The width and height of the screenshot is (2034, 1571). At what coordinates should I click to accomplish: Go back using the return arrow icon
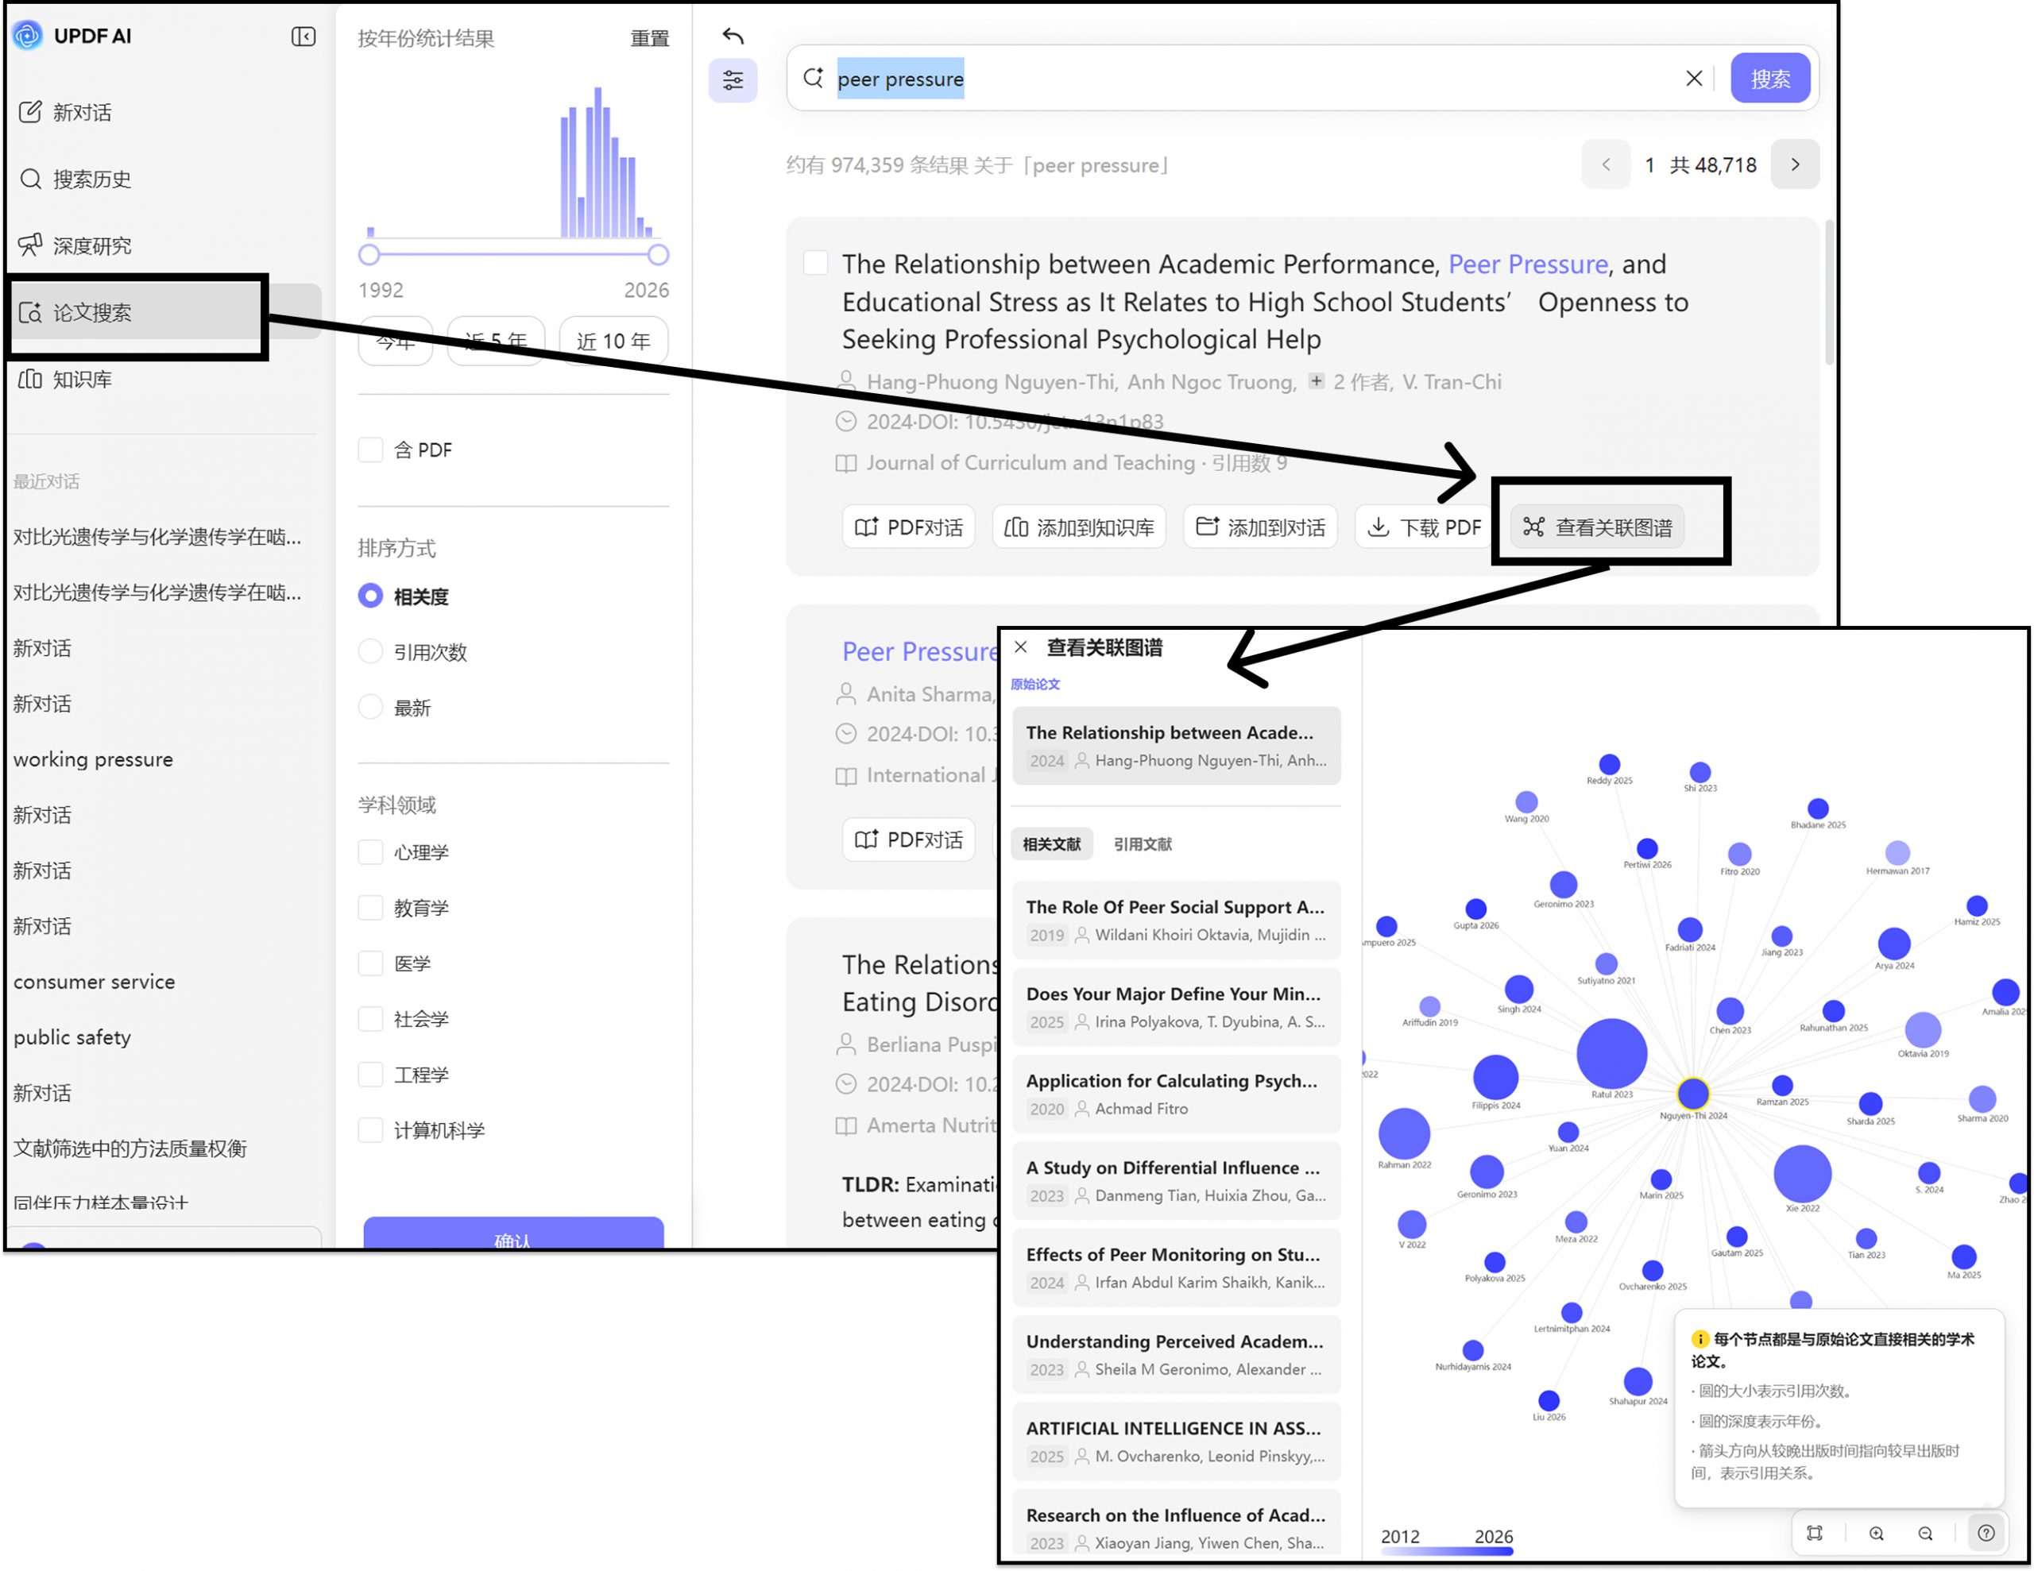[733, 36]
